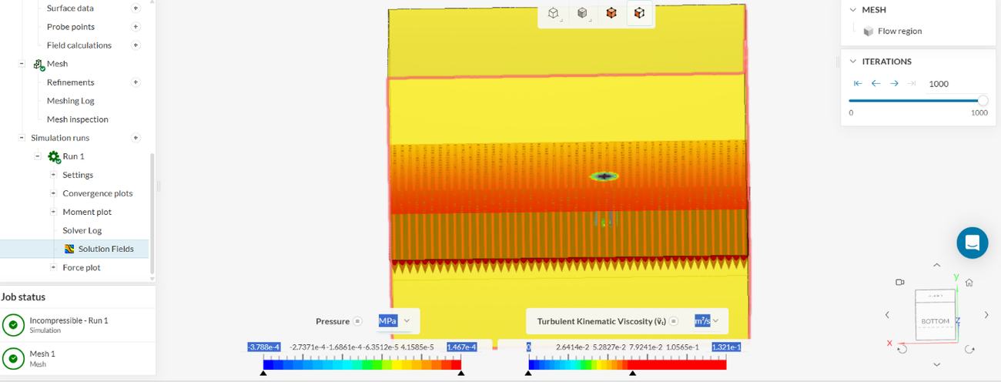Toggle camera projection icon near orientation cube
The height and width of the screenshot is (382, 1001).
[899, 283]
